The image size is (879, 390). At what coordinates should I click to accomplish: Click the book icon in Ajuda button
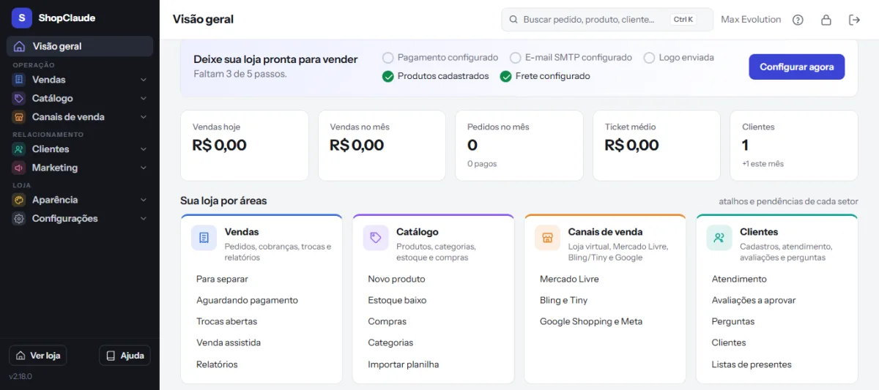tap(111, 356)
